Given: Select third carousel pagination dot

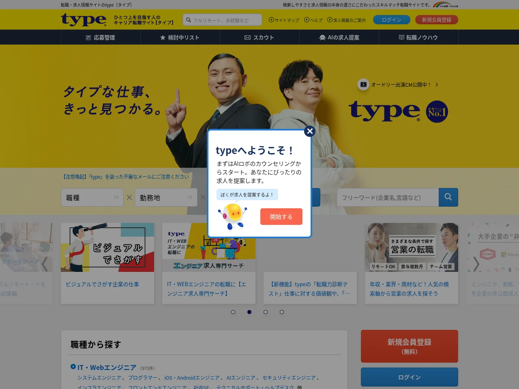Looking at the screenshot, I should [266, 312].
